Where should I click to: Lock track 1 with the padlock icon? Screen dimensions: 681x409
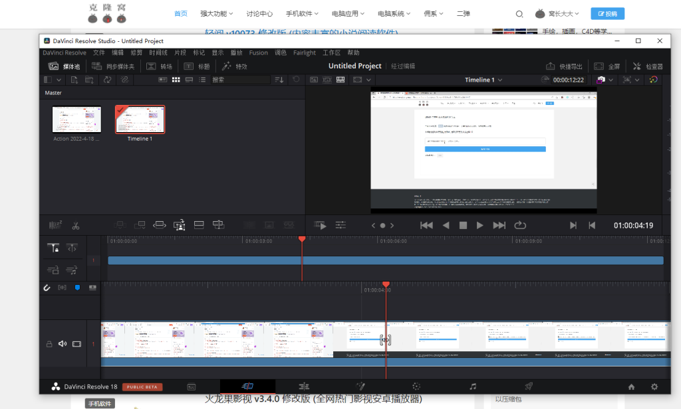point(49,344)
